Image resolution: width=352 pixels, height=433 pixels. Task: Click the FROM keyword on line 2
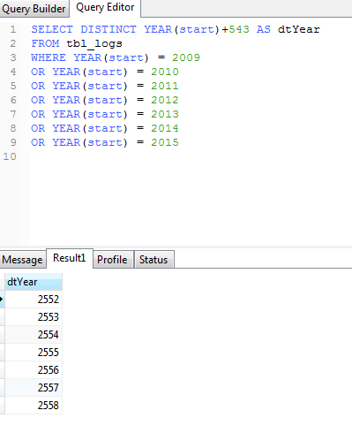(45, 43)
